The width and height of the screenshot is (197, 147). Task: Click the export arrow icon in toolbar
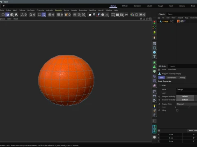click(83, 15)
